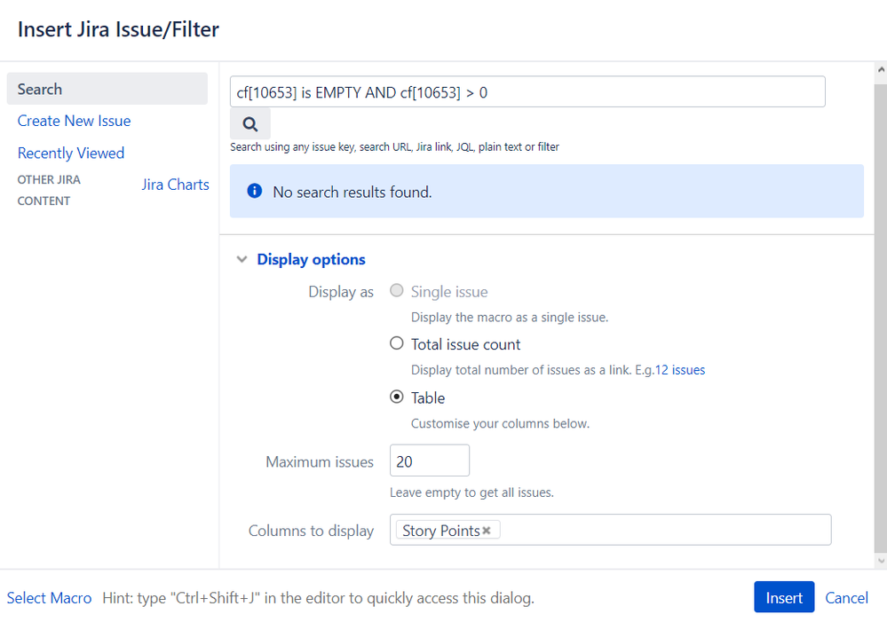Cancel the Insert Jira Issue dialog

click(845, 598)
